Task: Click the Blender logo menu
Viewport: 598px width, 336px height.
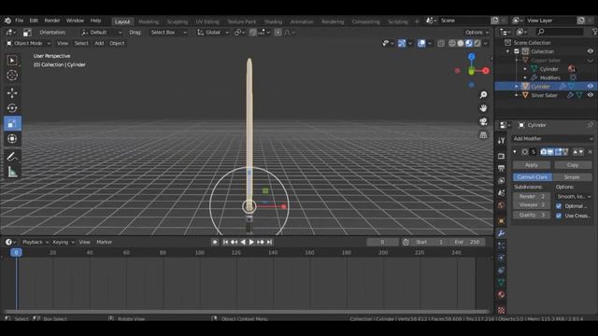Action: [x=7, y=21]
